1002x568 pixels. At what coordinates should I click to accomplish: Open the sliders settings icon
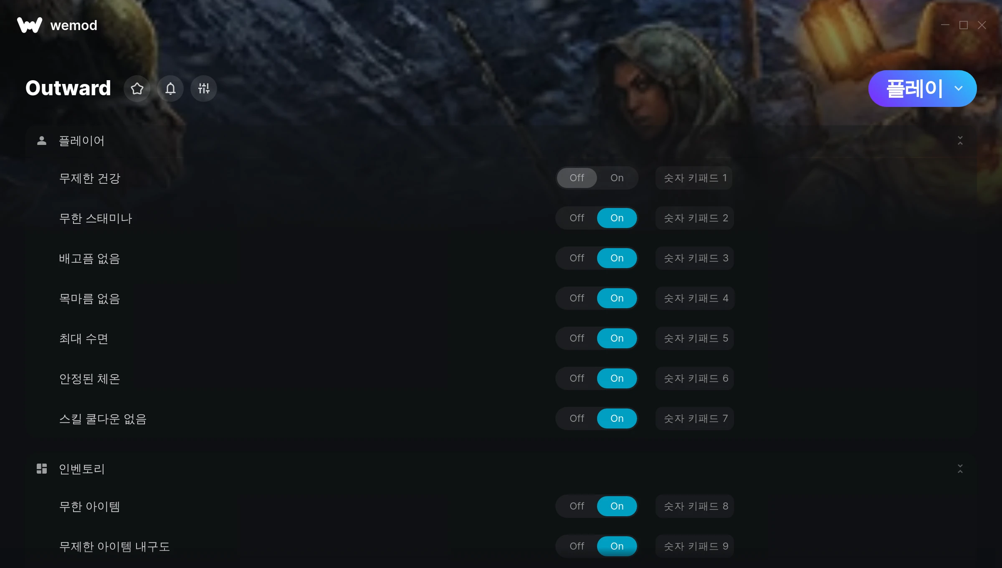[x=204, y=89]
